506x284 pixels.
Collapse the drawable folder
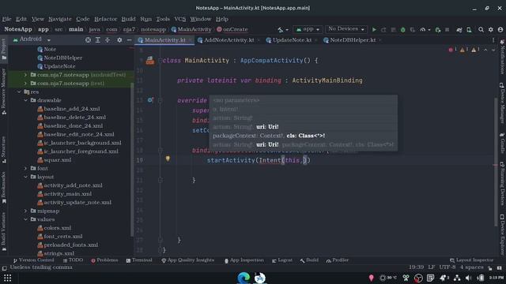(x=25, y=100)
